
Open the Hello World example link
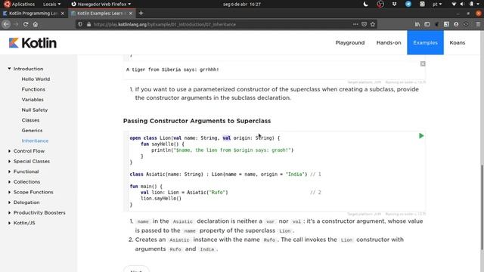(x=36, y=79)
